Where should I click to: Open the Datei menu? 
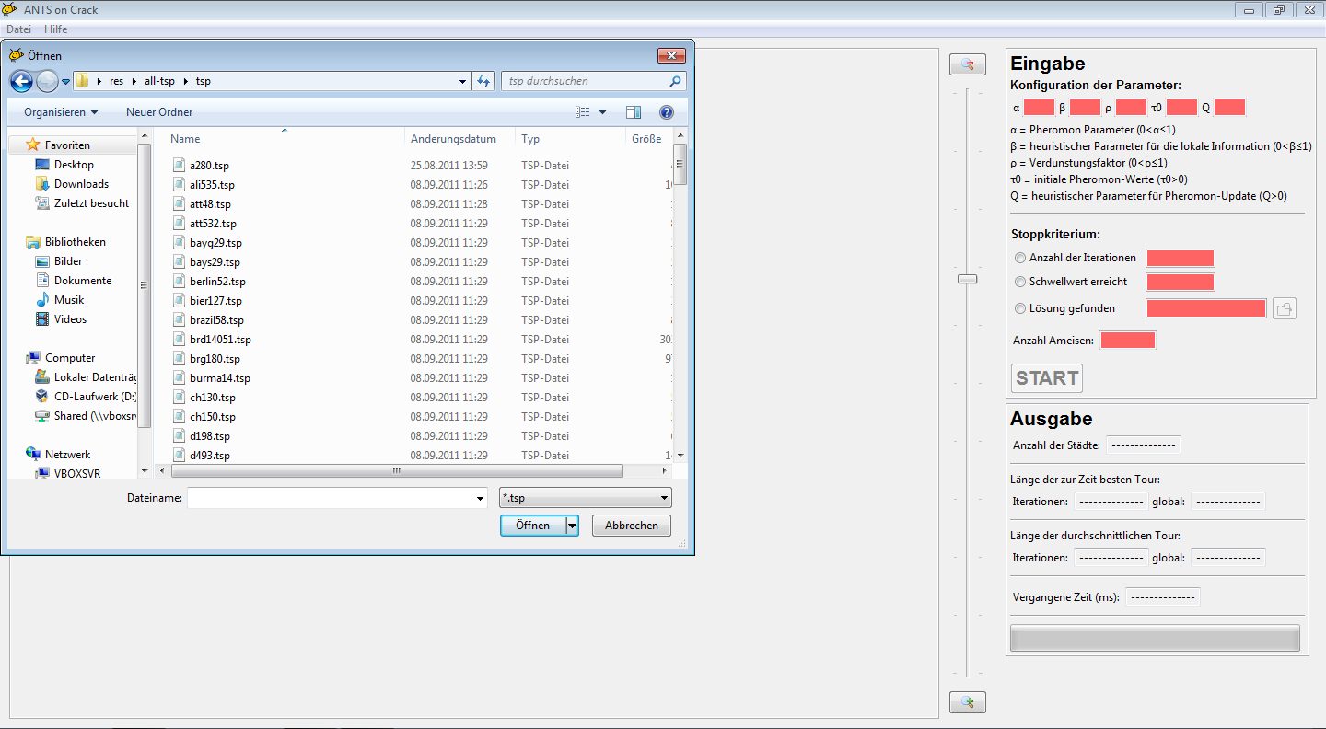(x=18, y=29)
